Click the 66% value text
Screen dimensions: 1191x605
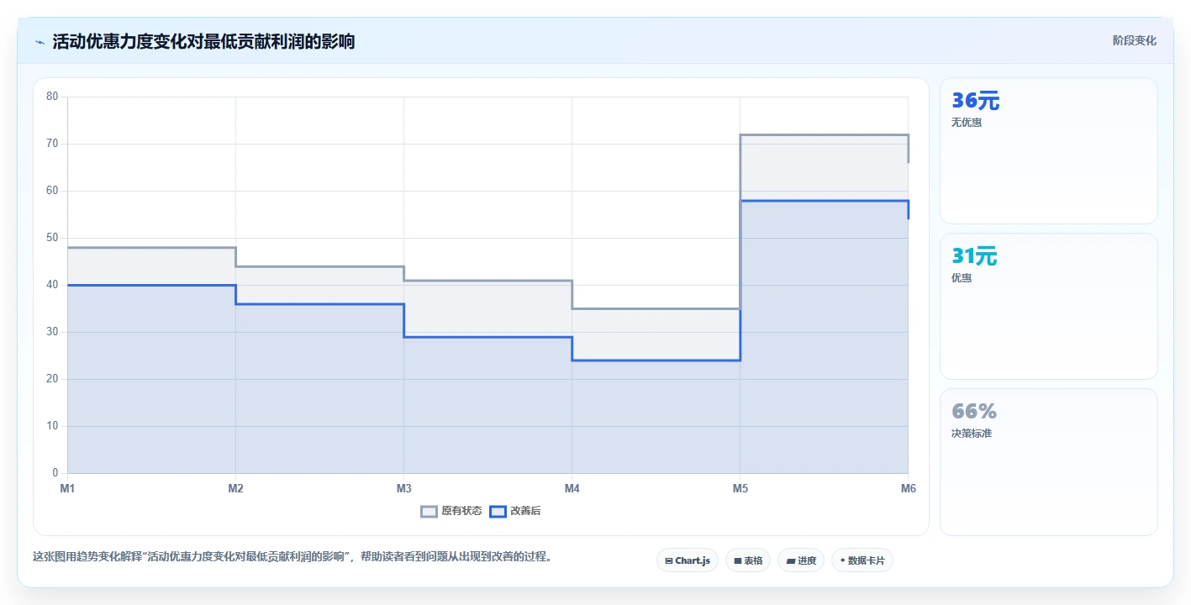click(974, 412)
